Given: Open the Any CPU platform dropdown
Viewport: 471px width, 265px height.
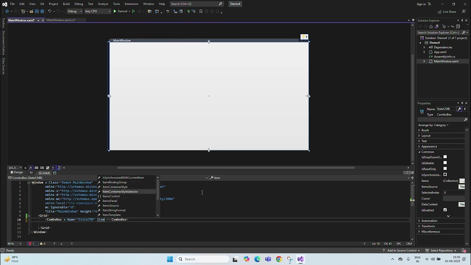Looking at the screenshot, I should (98, 11).
